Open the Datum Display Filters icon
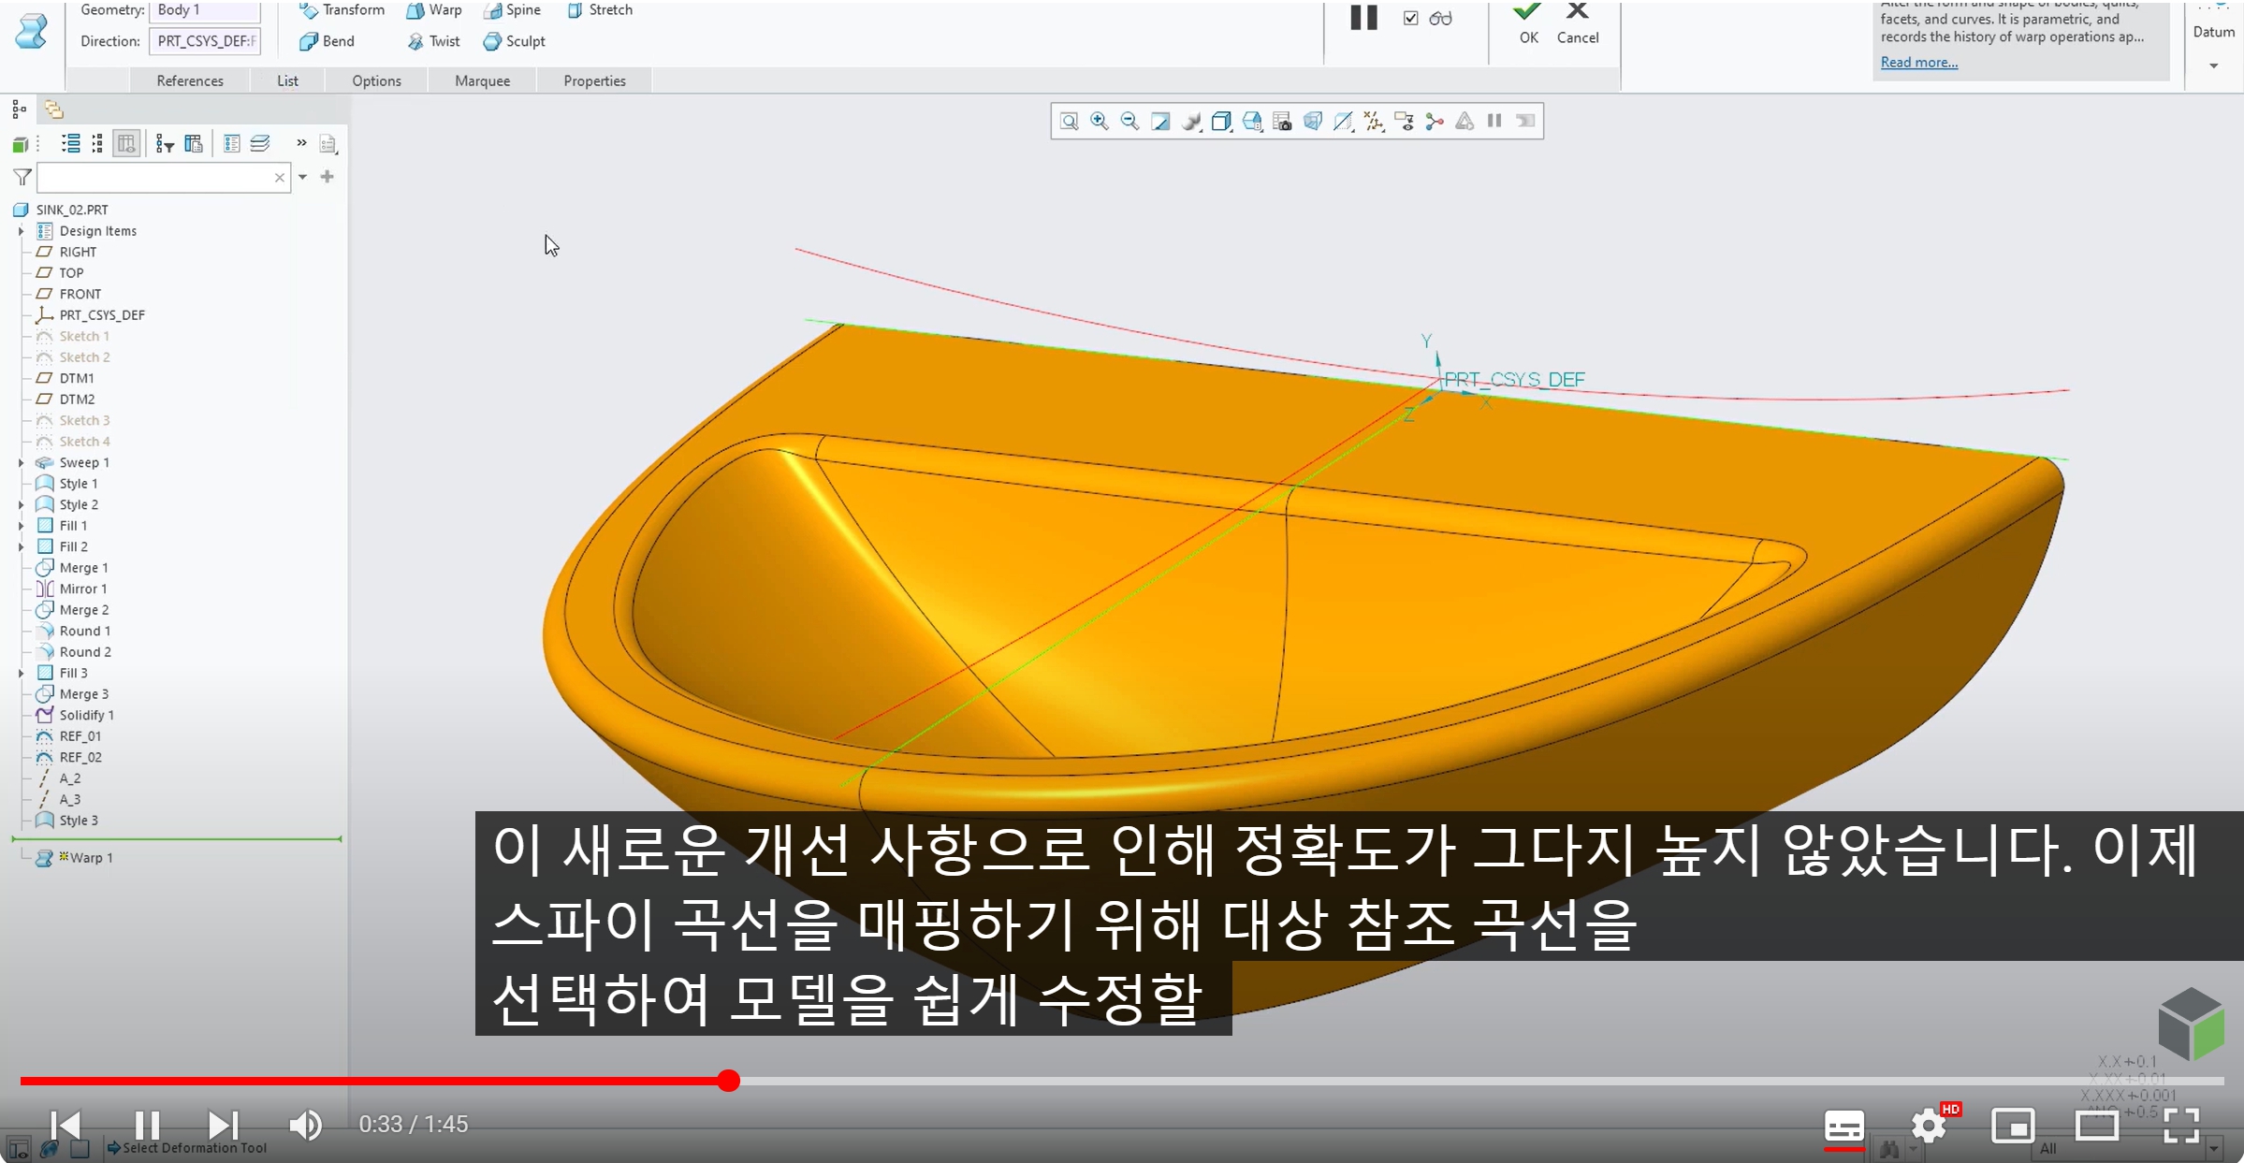2244x1163 pixels. [1374, 122]
